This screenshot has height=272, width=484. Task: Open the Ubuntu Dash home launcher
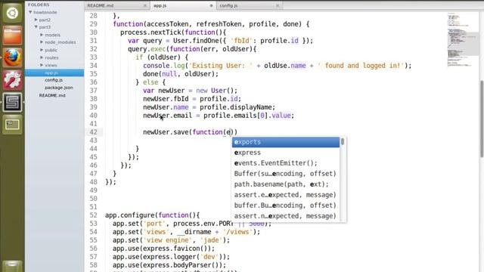coord(12,14)
